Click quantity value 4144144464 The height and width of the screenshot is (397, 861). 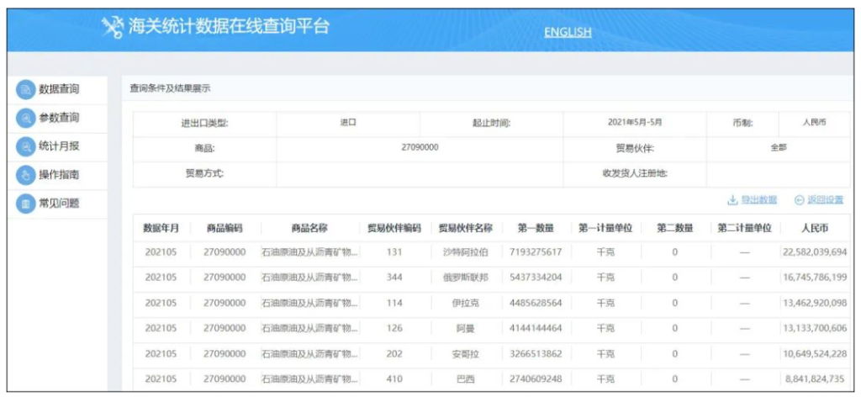coord(536,328)
